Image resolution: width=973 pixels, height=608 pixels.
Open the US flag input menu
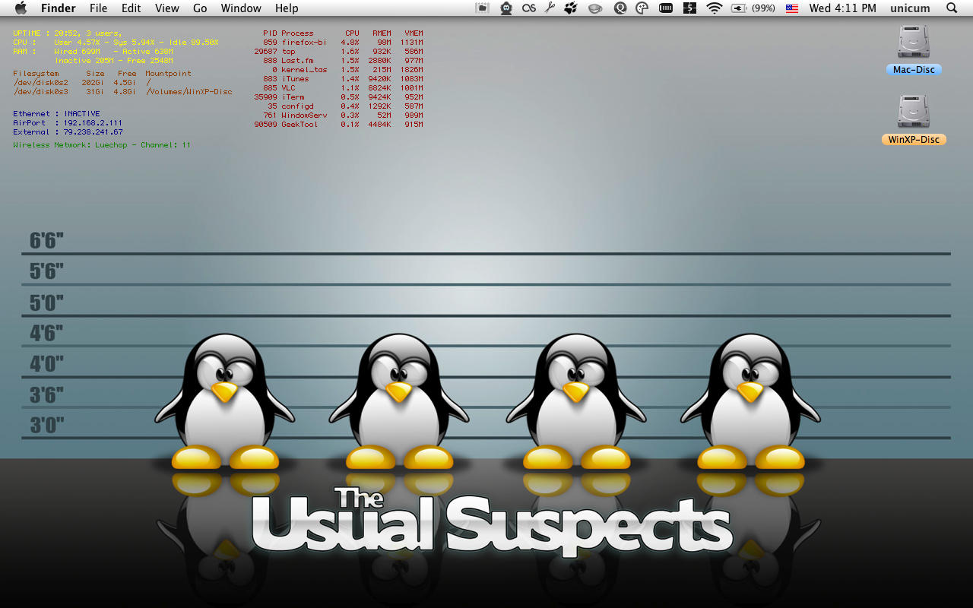click(x=792, y=8)
